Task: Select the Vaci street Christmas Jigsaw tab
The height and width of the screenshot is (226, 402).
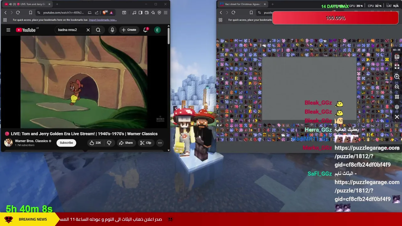Action: click(x=242, y=4)
